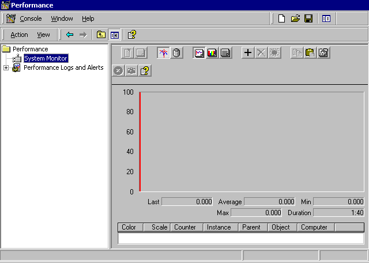Click View Current Activity icon
369x263 pixels.
tap(163, 53)
